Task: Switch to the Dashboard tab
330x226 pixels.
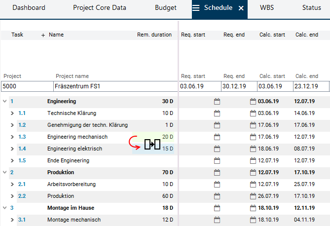Action: point(29,8)
